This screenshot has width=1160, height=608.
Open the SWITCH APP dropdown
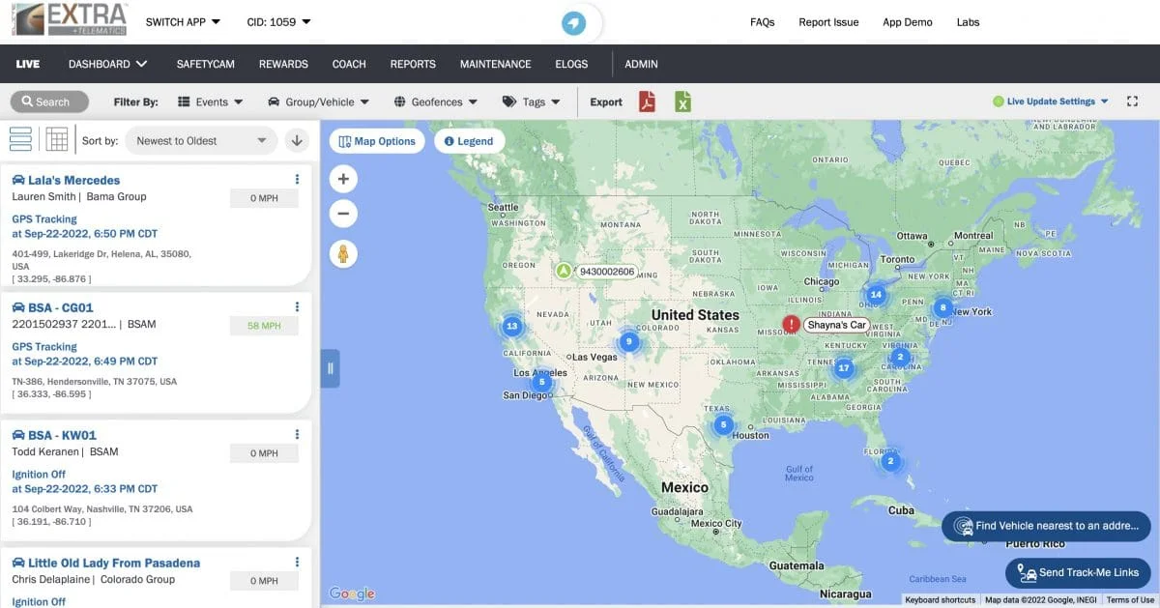[x=183, y=21]
